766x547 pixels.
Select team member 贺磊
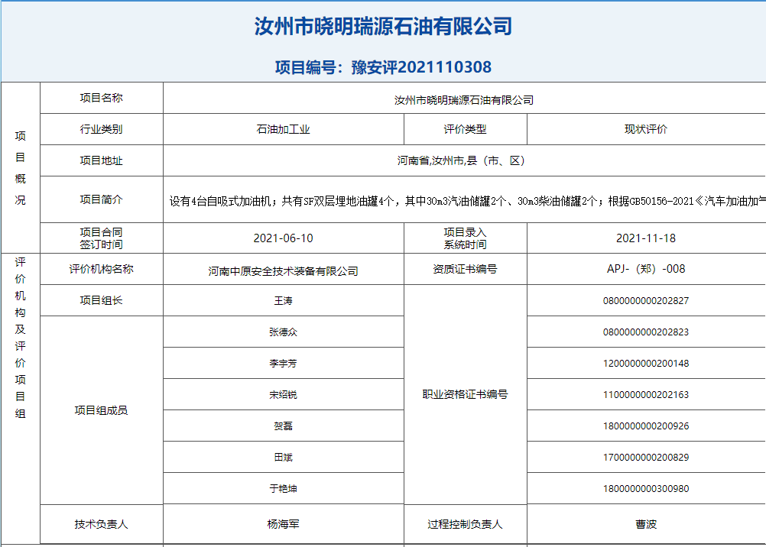coord(284,426)
